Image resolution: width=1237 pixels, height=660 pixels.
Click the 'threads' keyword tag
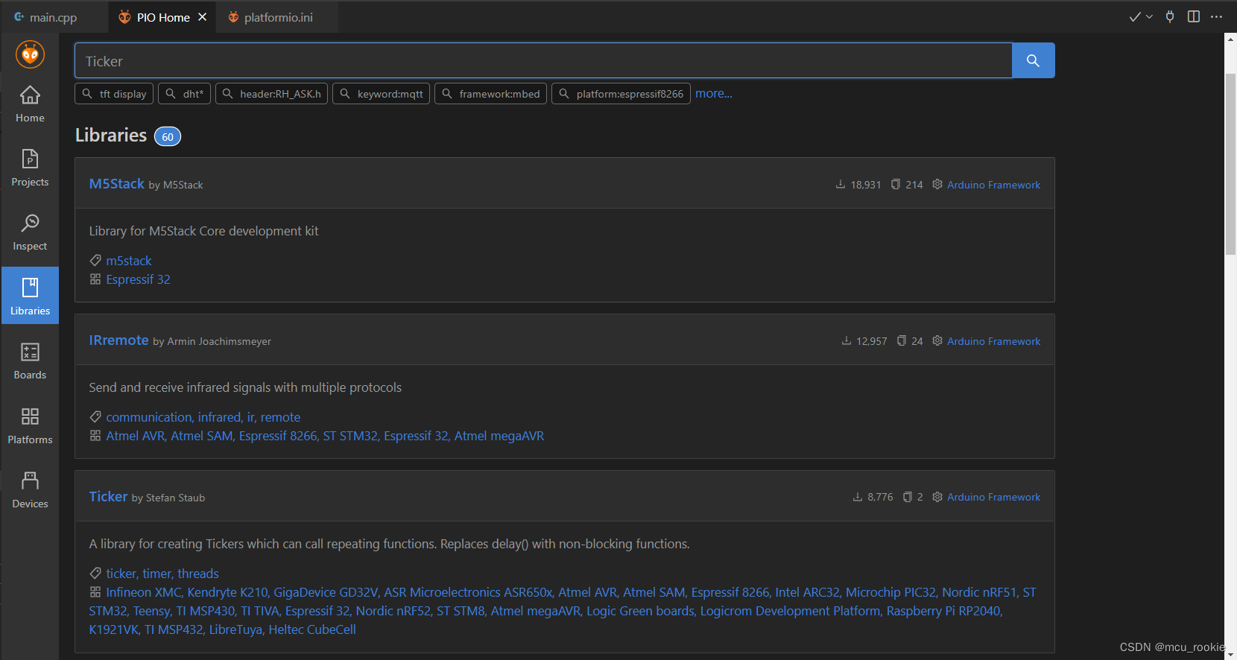[198, 574]
